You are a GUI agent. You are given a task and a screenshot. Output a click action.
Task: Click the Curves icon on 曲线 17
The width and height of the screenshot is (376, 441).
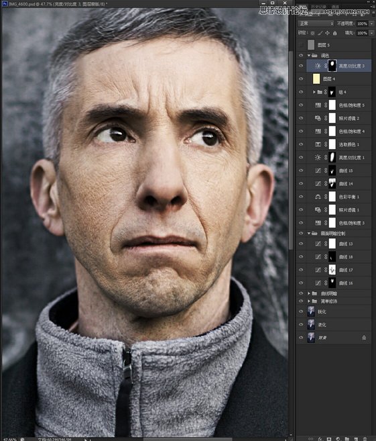click(318, 270)
